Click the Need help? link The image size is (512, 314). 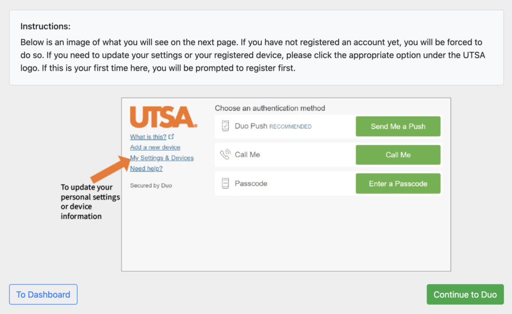(146, 168)
